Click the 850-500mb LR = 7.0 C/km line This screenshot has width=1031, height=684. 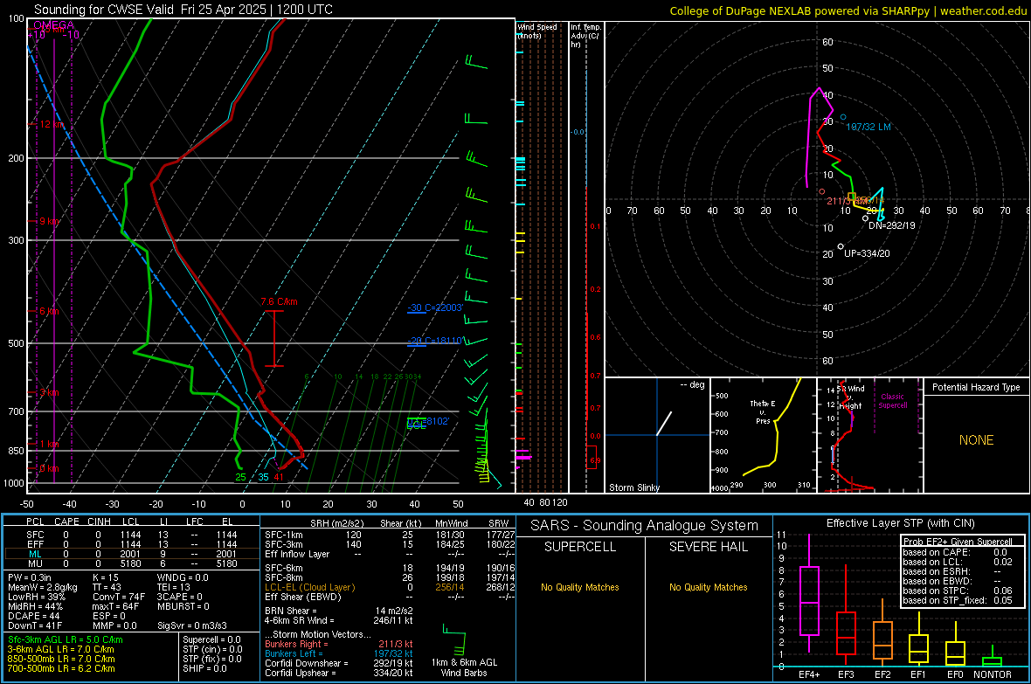tap(61, 659)
